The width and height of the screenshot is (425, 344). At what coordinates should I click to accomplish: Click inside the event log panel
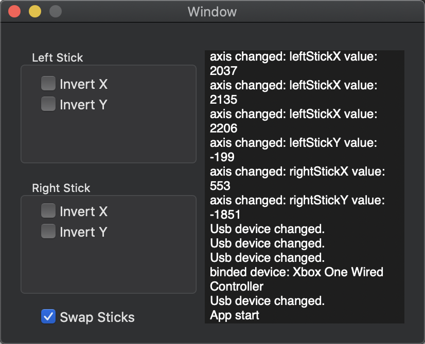[x=304, y=185]
